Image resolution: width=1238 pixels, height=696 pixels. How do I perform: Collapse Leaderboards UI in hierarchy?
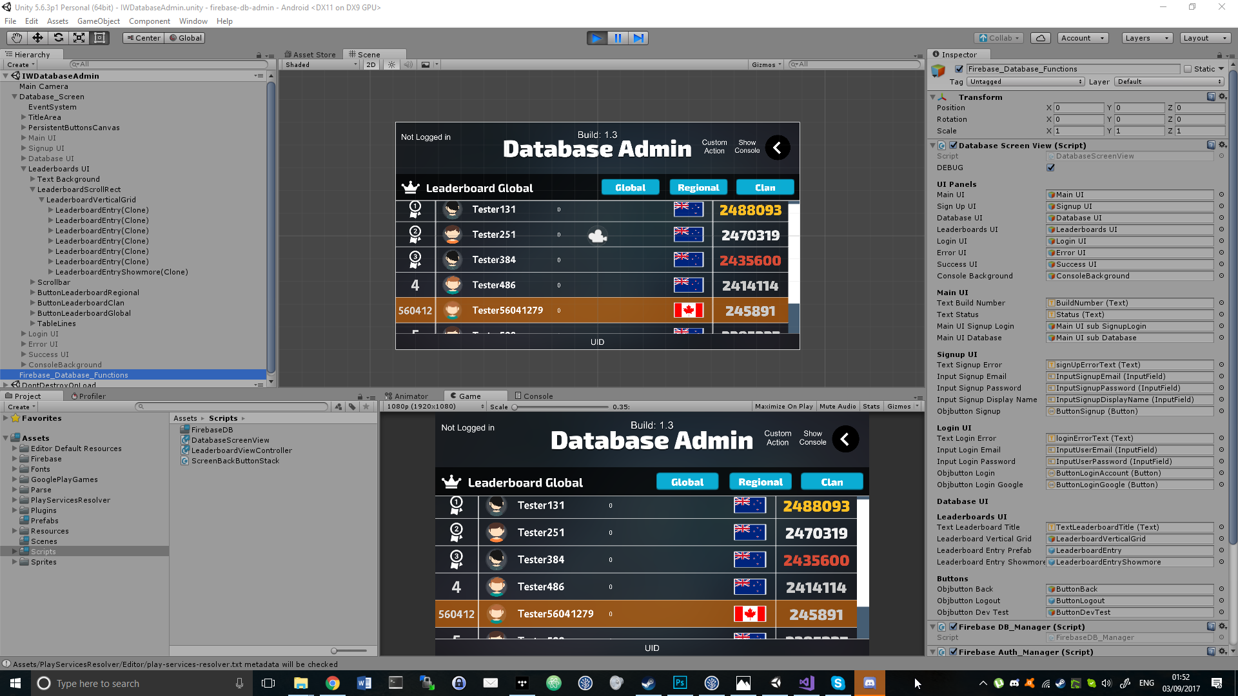(23, 169)
